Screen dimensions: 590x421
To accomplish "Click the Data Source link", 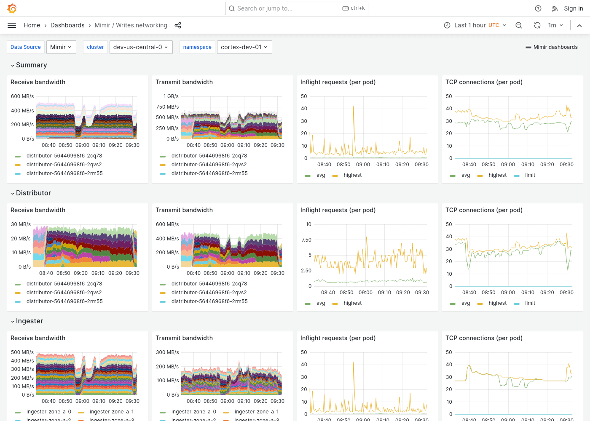I will coord(25,47).
